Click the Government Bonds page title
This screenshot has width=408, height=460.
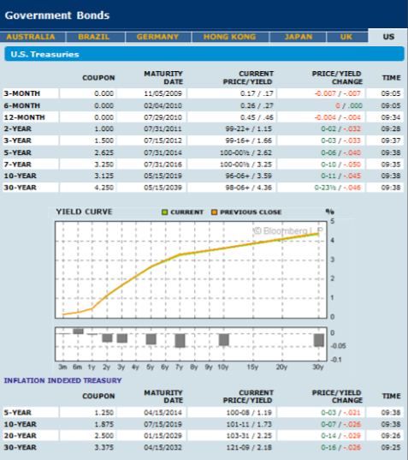coord(57,15)
